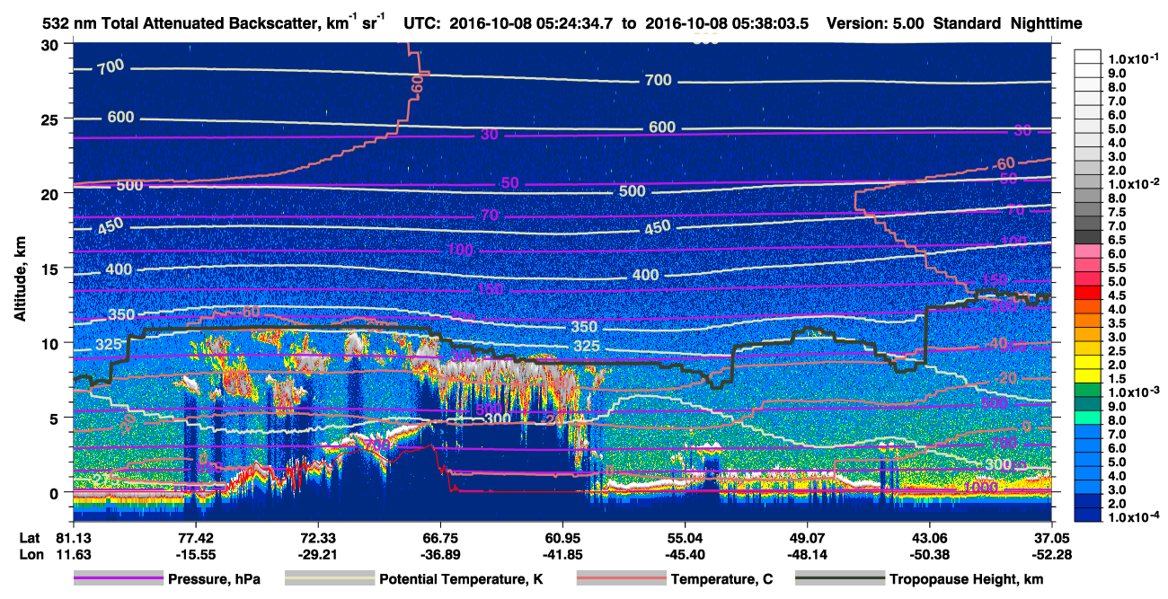Click the salmon Temperature legend line swatch
The image size is (1168, 599).
tap(621, 579)
